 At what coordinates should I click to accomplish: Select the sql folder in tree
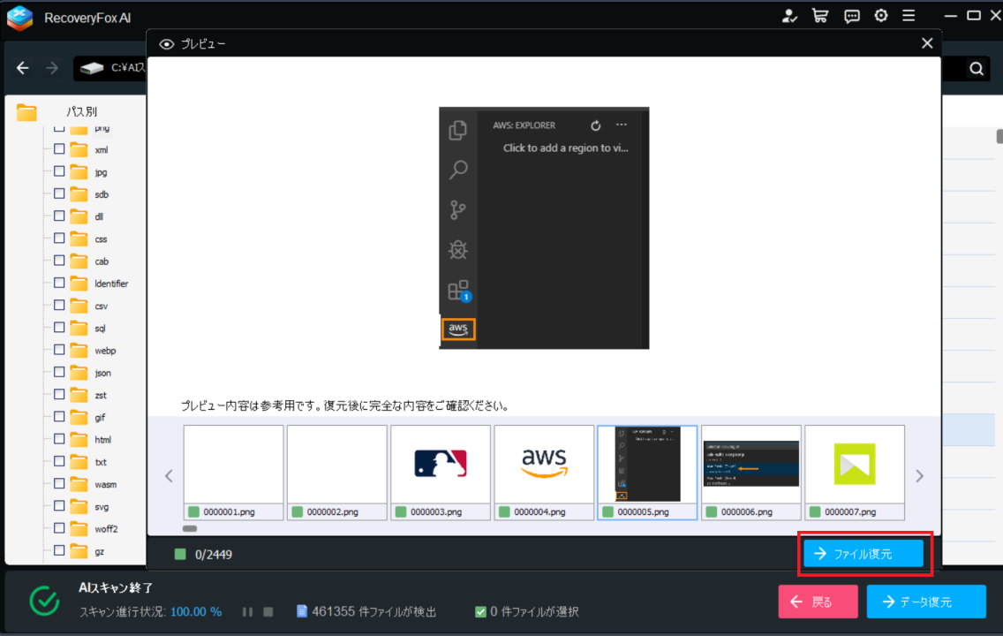pyautogui.click(x=100, y=329)
